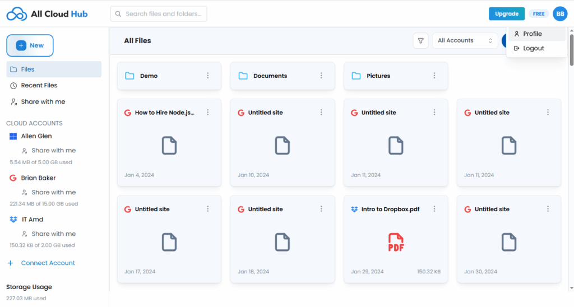
Task: Select Profile from the user menu
Action: coord(532,34)
